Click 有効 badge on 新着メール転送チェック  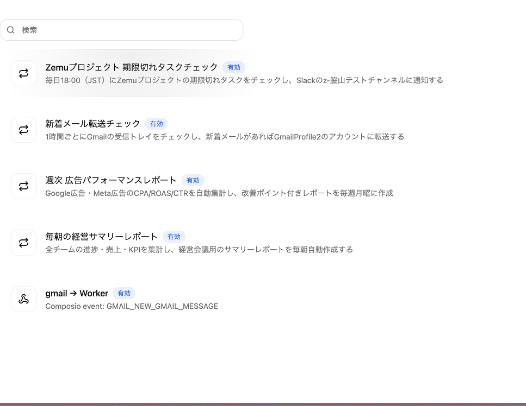coord(156,124)
